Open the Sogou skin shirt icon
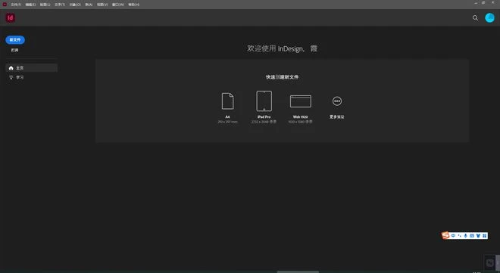The width and height of the screenshot is (500, 273). point(478,236)
